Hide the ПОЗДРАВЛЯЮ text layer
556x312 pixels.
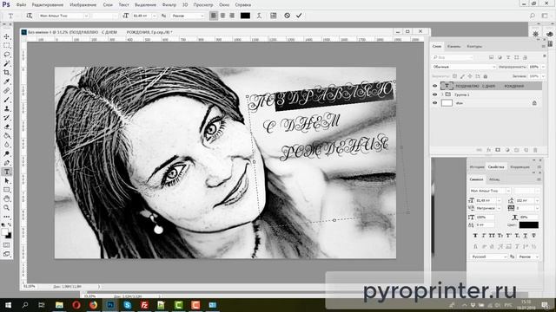(435, 86)
